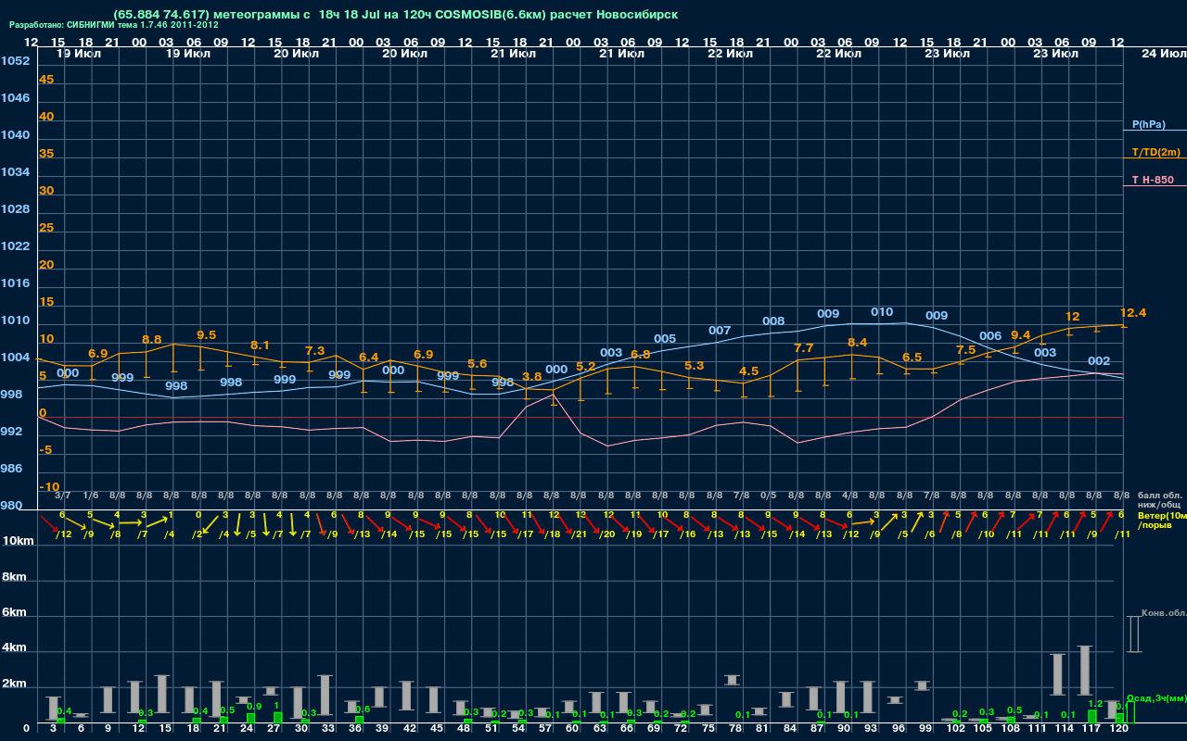The image size is (1187, 741).
Task: Click the 006 pressure label
Action: [990, 336]
